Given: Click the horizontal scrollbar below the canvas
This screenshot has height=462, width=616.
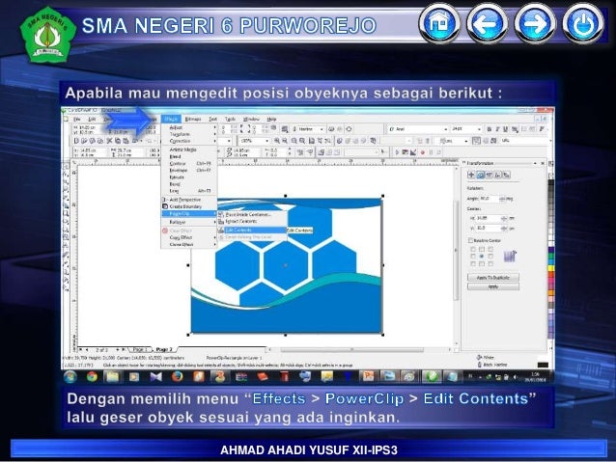Looking at the screenshot, I should point(352,350).
